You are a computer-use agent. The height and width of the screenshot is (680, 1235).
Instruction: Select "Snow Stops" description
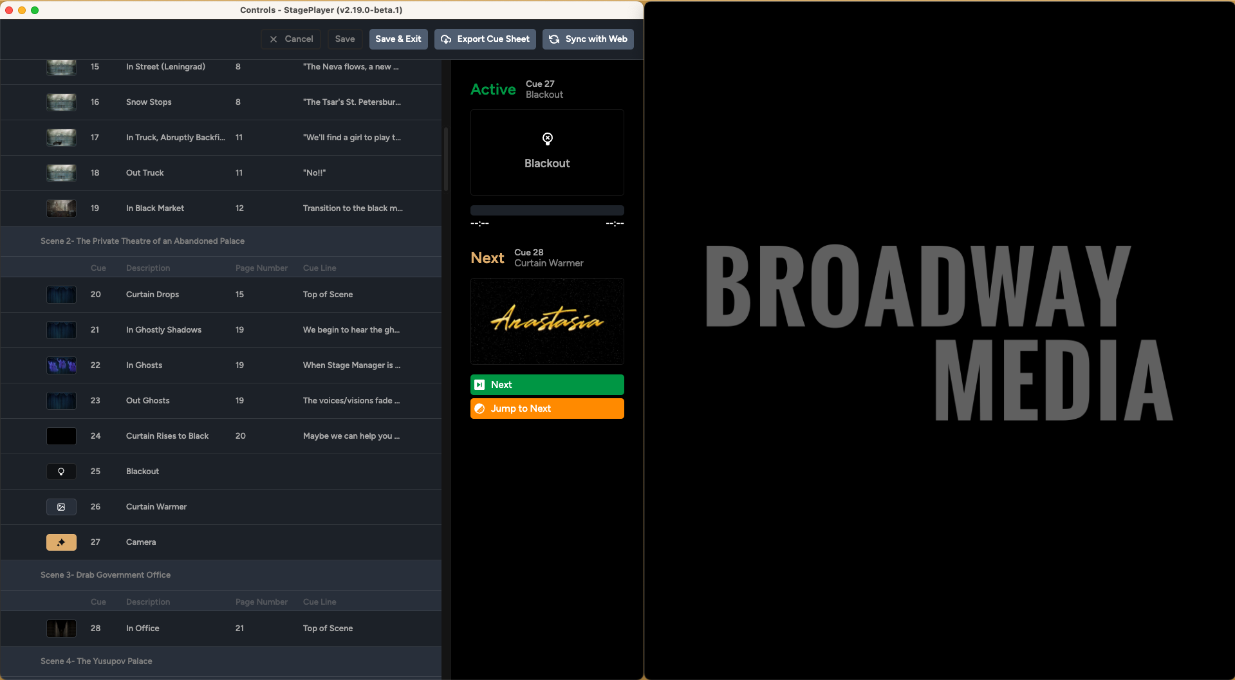149,102
